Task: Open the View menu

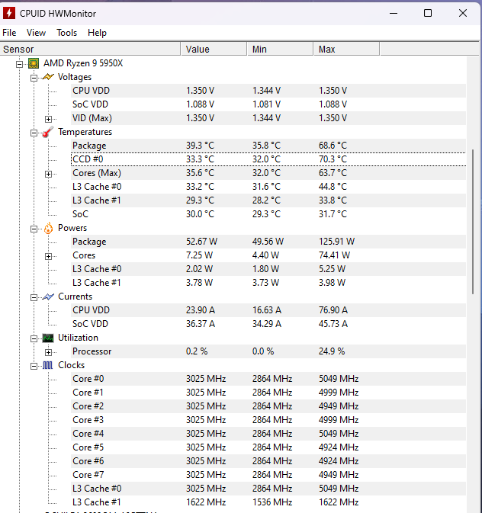Action: (36, 33)
